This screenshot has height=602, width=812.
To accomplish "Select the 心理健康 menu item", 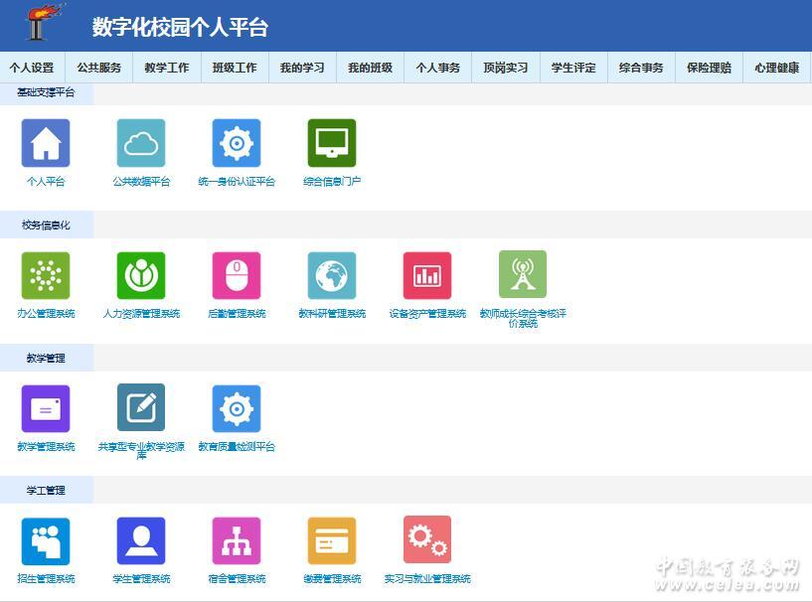I will tap(776, 68).
